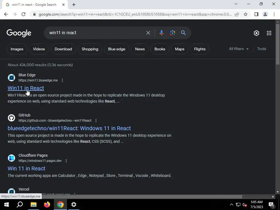This screenshot has height=210, width=280.
Task: Open Windows taskbar search
Action: 20,205
